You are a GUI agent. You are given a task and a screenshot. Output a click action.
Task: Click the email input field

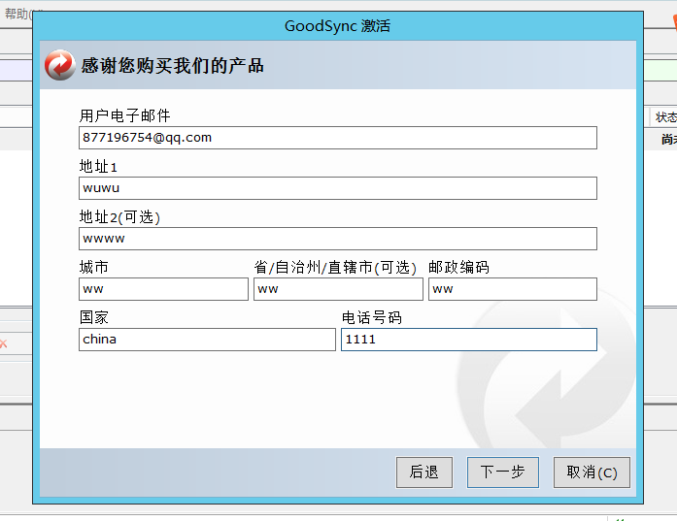point(338,138)
